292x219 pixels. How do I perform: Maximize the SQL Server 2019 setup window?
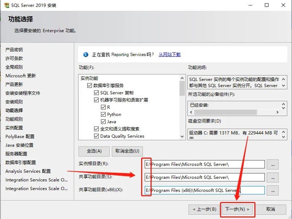pyautogui.click(x=267, y=5)
